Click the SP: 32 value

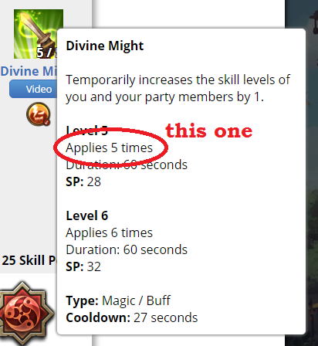(x=83, y=266)
